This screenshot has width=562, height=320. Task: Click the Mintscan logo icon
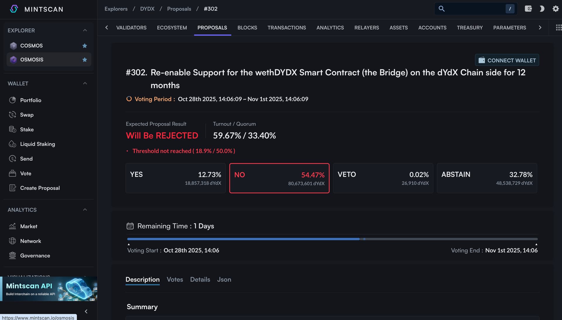14,9
